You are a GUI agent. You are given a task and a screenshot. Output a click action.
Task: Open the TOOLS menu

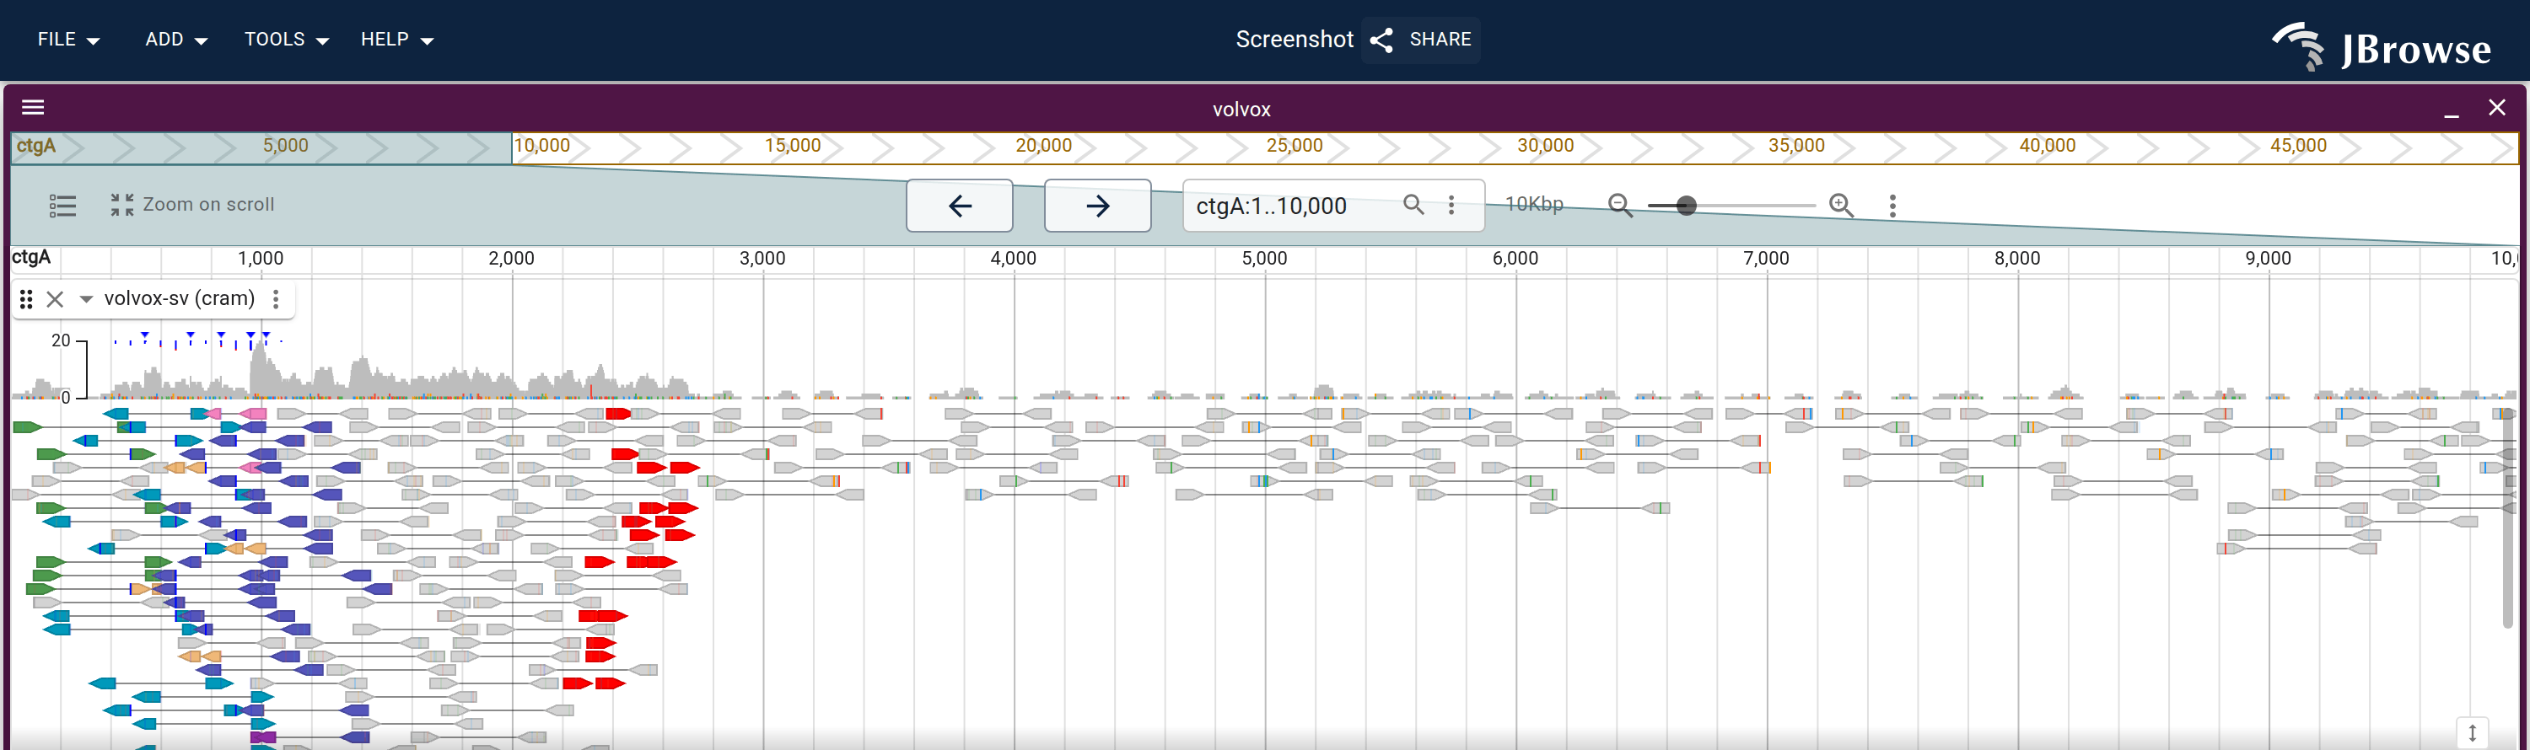(x=286, y=40)
